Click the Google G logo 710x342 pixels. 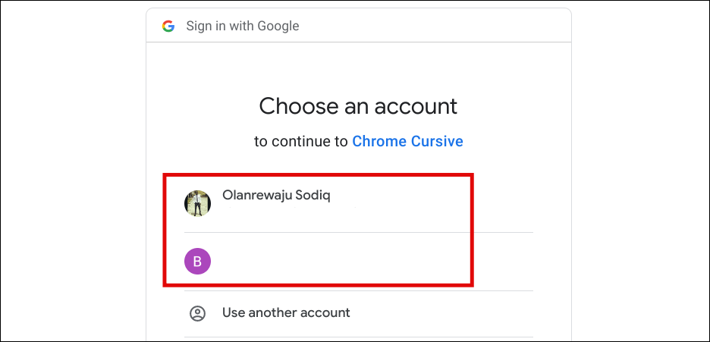168,26
